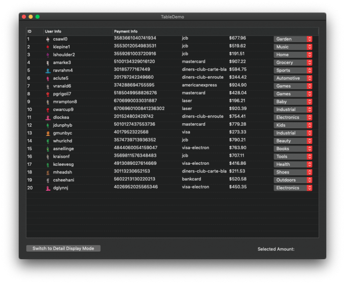Expand the Grocery category popup
Screen dimensions: 345x284
pyautogui.click(x=293, y=63)
